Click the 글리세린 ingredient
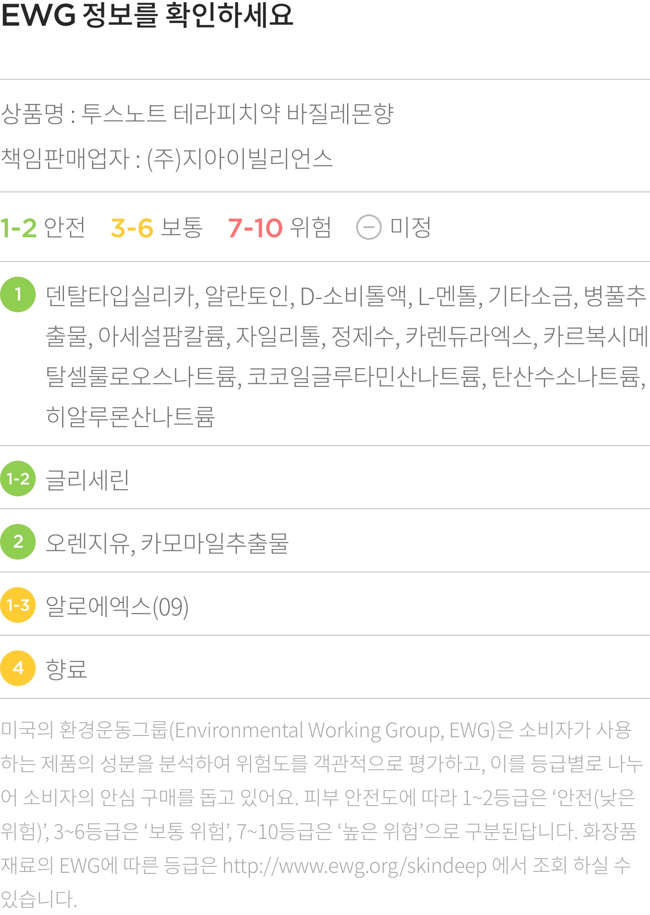 (x=87, y=480)
